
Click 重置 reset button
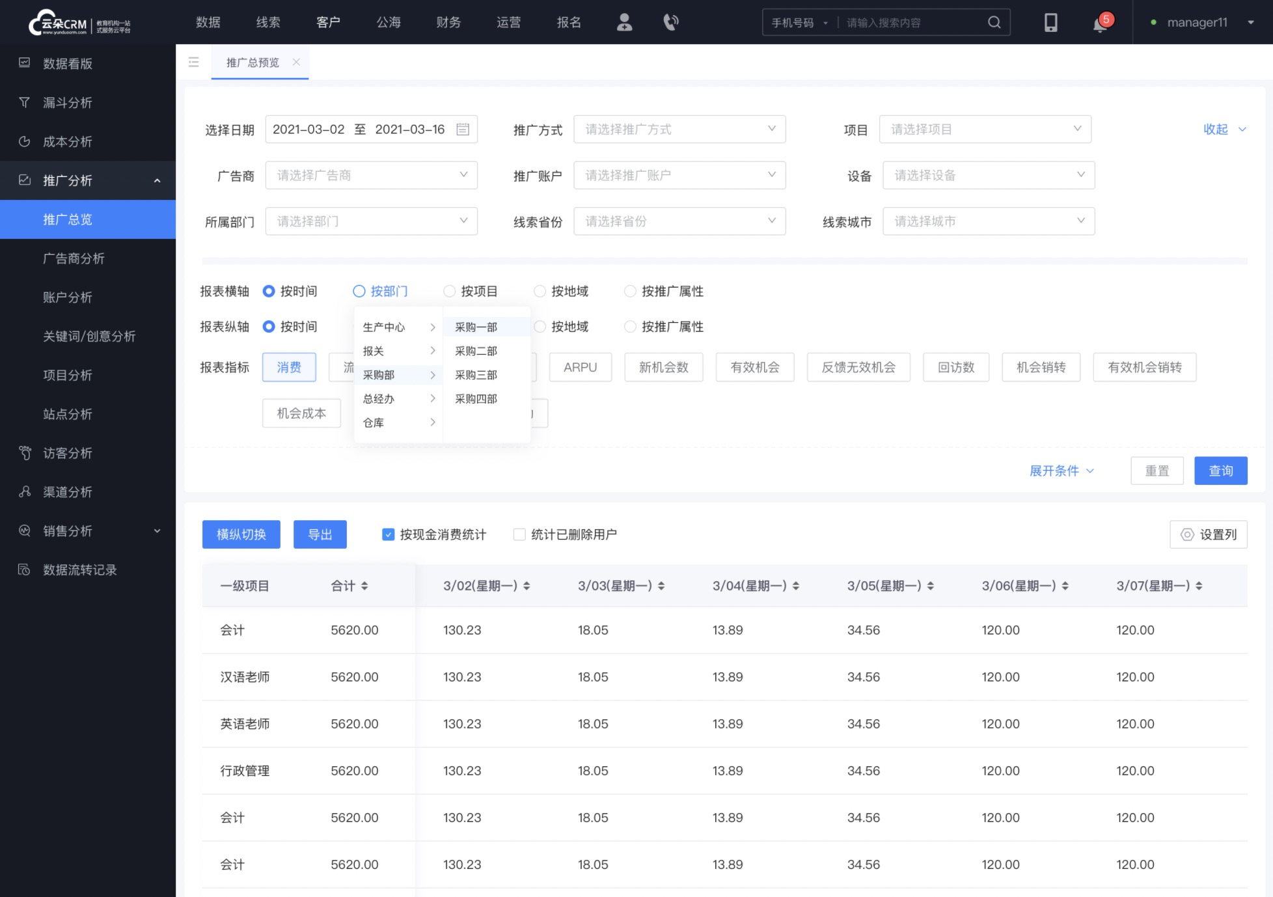tap(1157, 471)
